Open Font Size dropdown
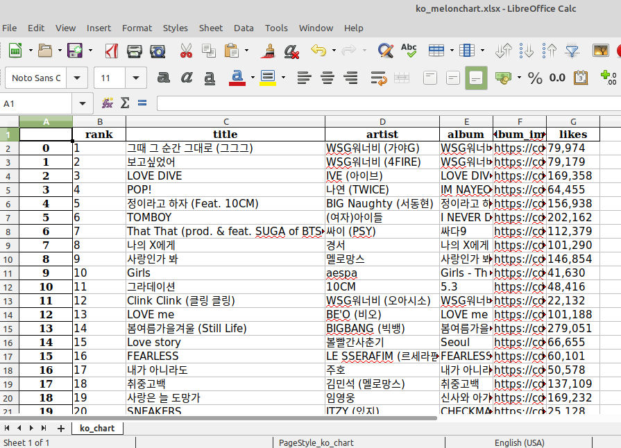621x448 pixels. [x=136, y=78]
